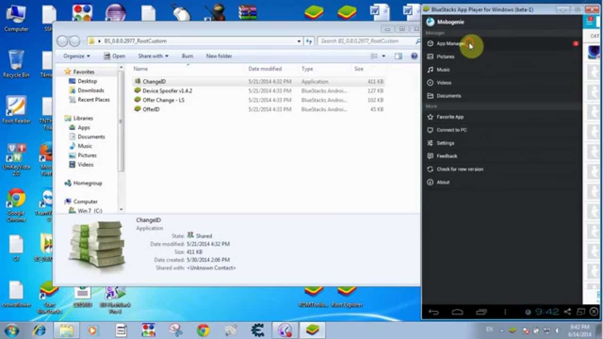Select Recent Places in navigation pane
Image resolution: width=603 pixels, height=339 pixels.
[x=93, y=100]
